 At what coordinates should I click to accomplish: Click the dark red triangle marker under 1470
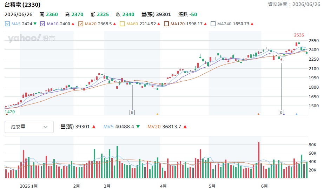[x=7, y=114]
